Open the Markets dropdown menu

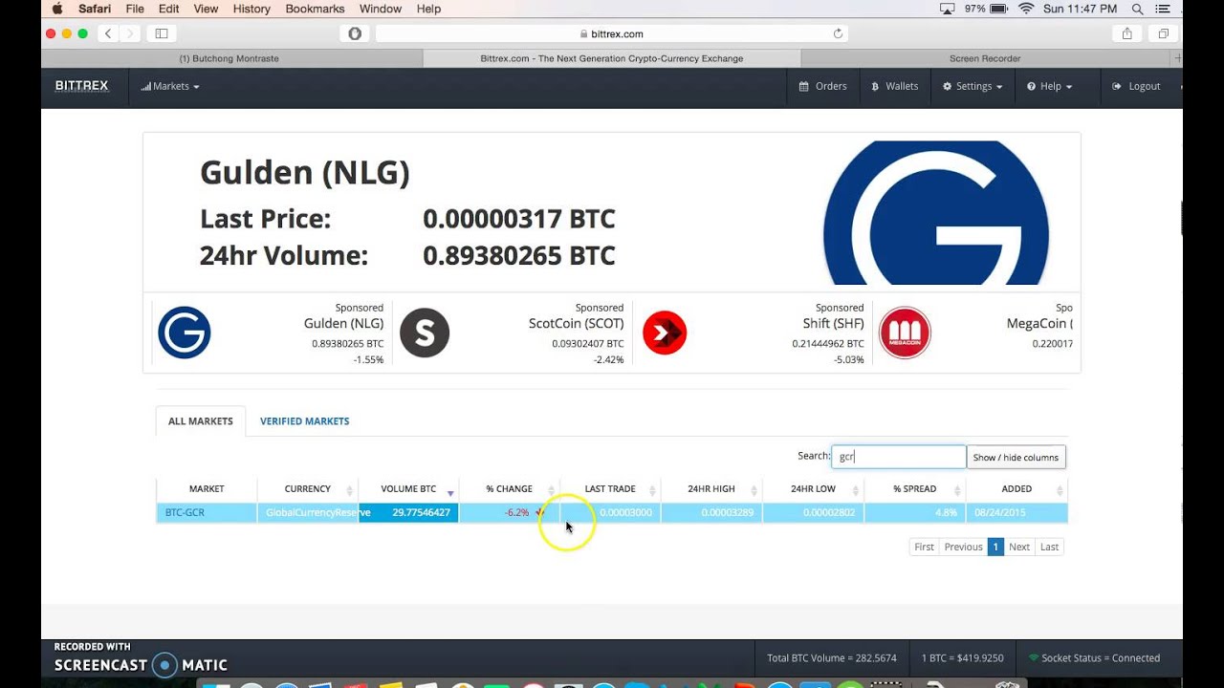170,86
